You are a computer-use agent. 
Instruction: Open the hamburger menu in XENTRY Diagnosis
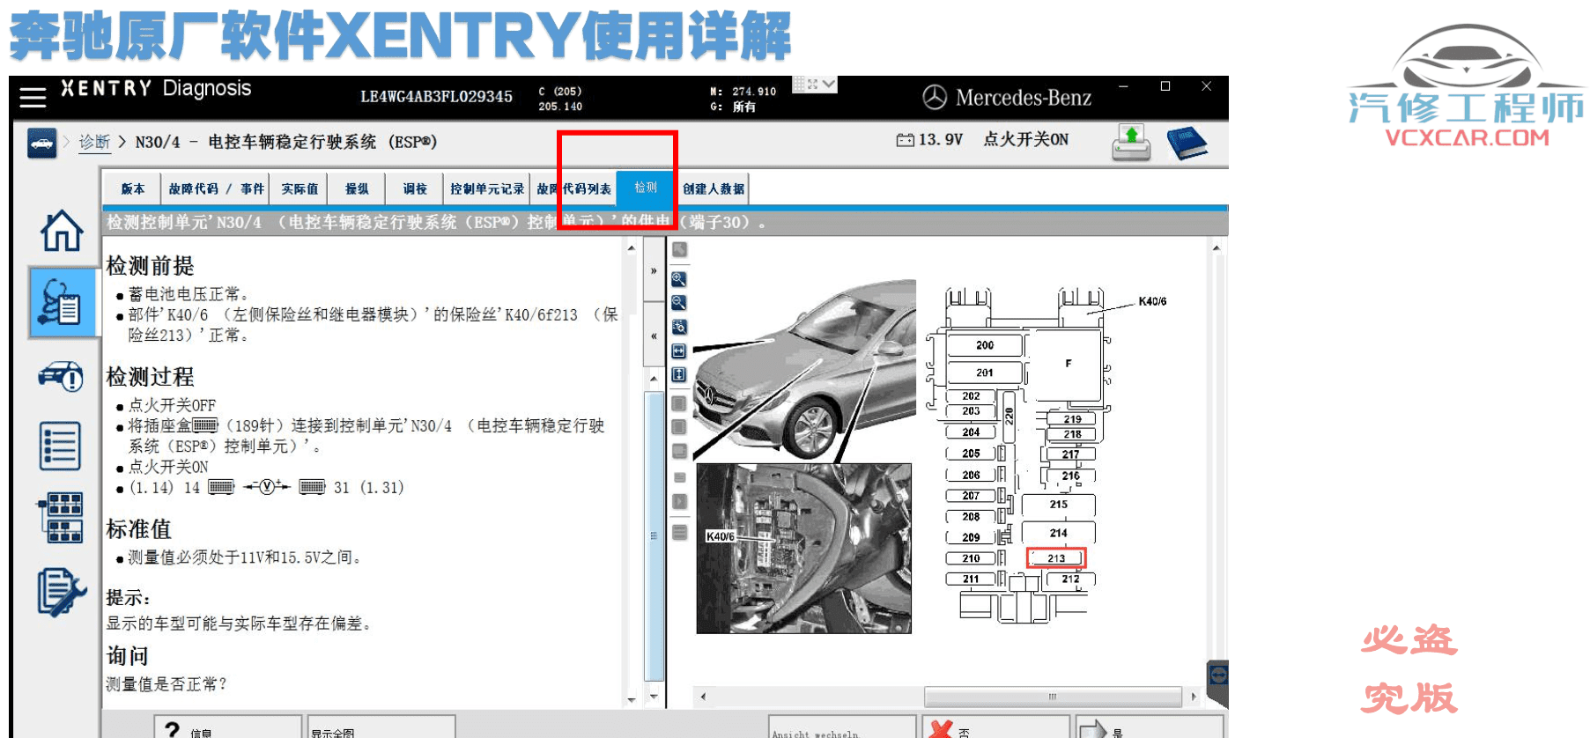click(x=33, y=97)
